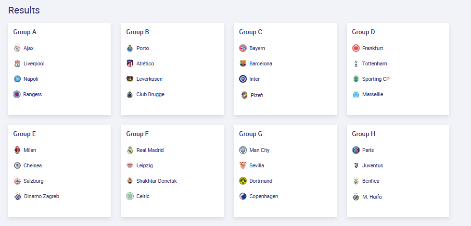The height and width of the screenshot is (226, 471).
Task: Click the Real Madrid crest
Action: point(130,150)
